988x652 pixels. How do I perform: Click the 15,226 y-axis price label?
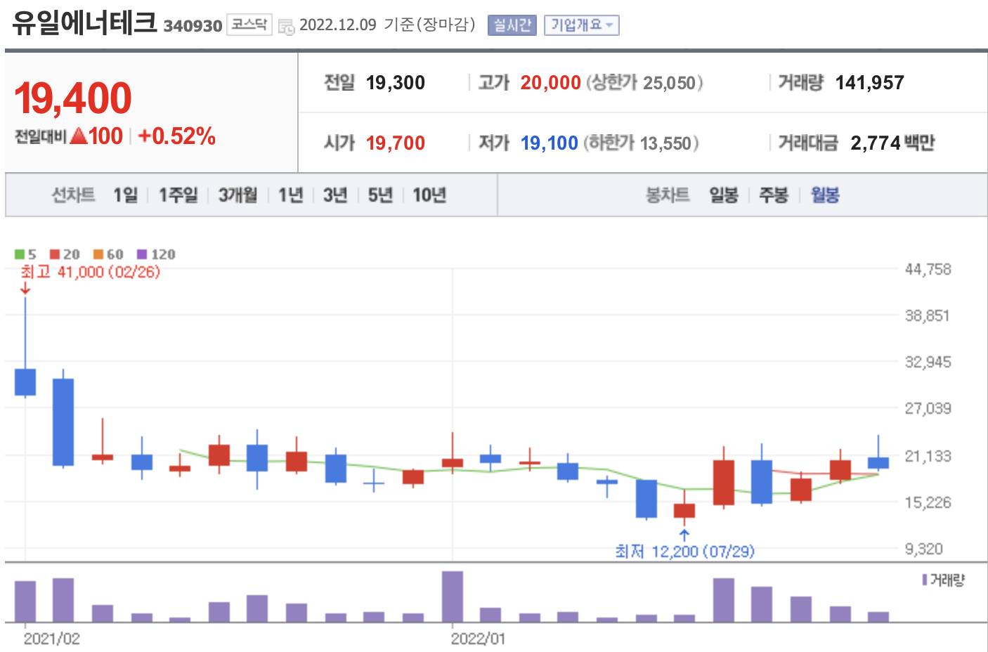click(928, 502)
